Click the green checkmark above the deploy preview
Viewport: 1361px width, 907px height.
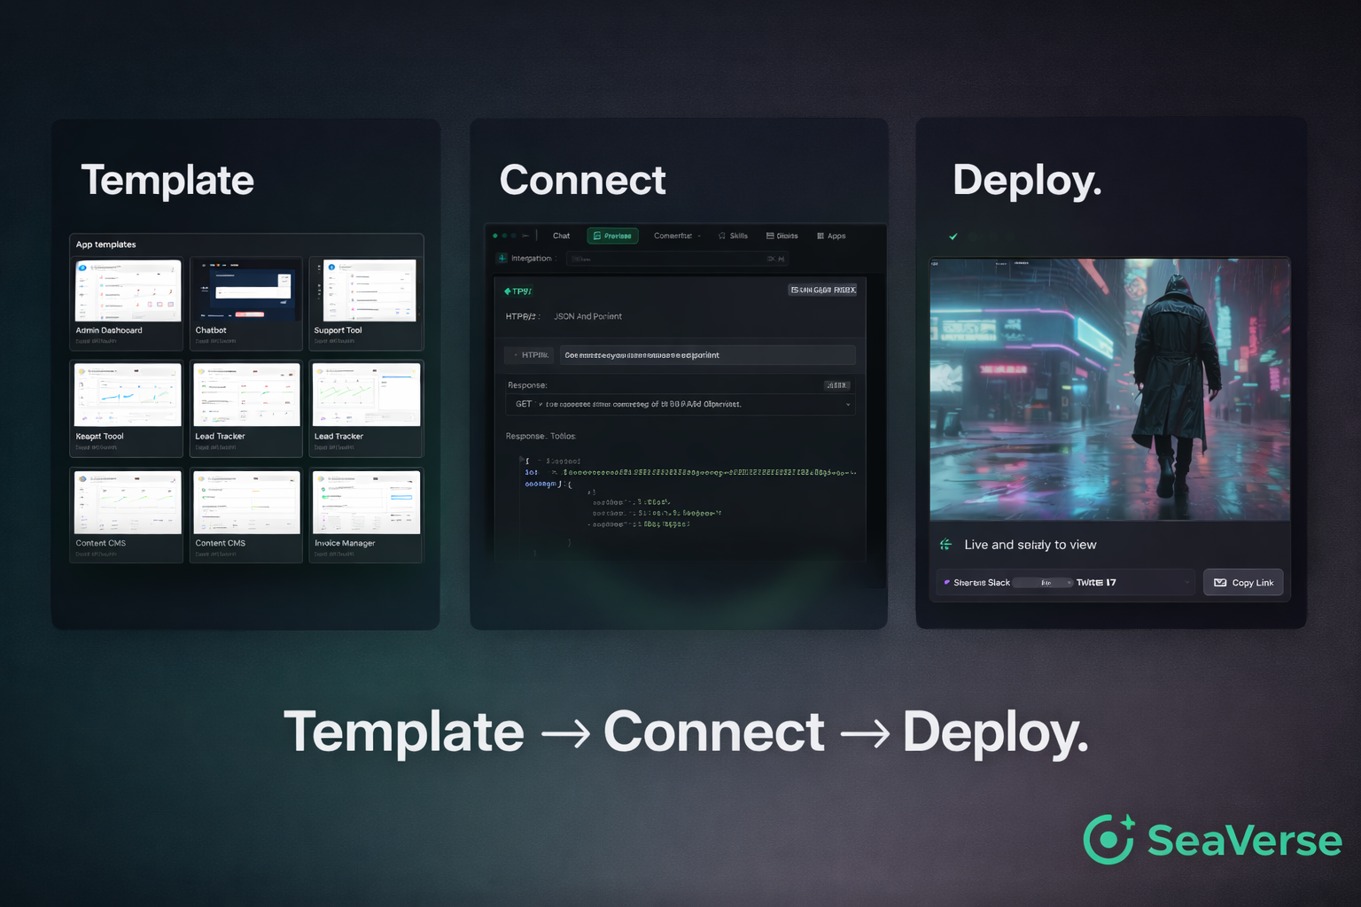coord(953,236)
